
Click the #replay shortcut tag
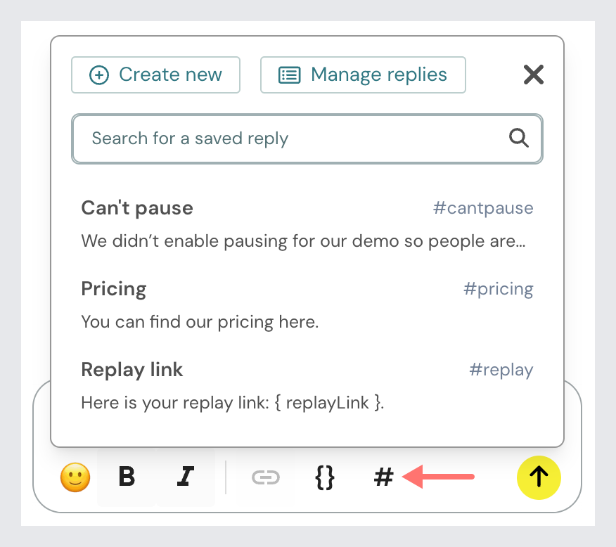(501, 370)
